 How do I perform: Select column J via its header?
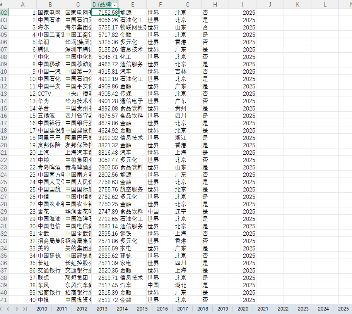coord(270,5)
